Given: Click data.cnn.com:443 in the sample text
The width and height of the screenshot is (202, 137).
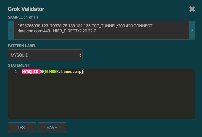Looking at the screenshot, I should [x=34, y=31].
